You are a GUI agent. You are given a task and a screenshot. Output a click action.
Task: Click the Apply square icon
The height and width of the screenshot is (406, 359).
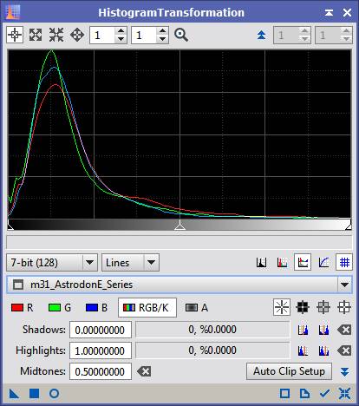[34, 394]
